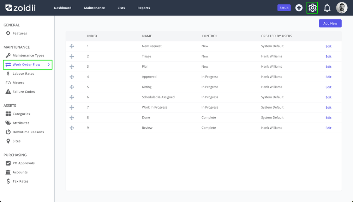Select Meters in sidebar

tap(18, 83)
